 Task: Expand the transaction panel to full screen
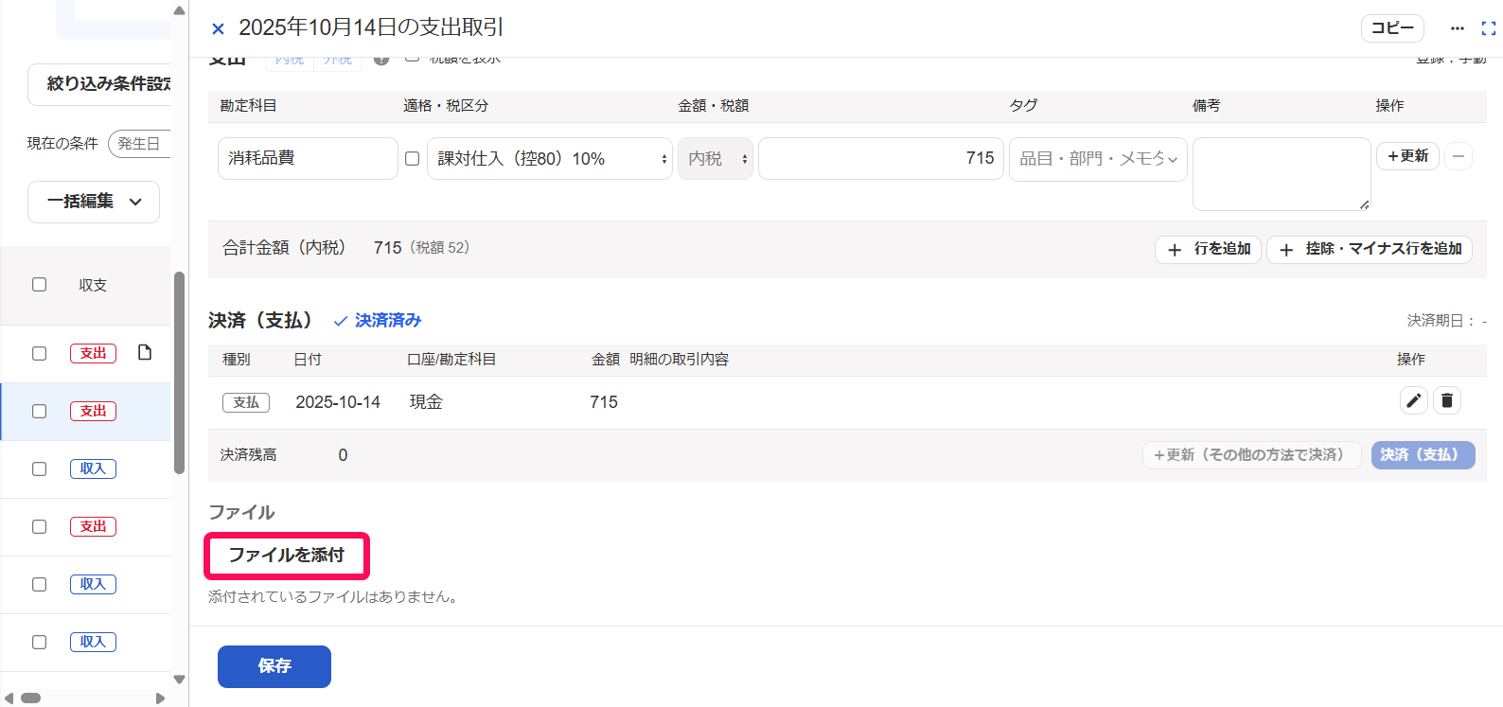tap(1489, 28)
